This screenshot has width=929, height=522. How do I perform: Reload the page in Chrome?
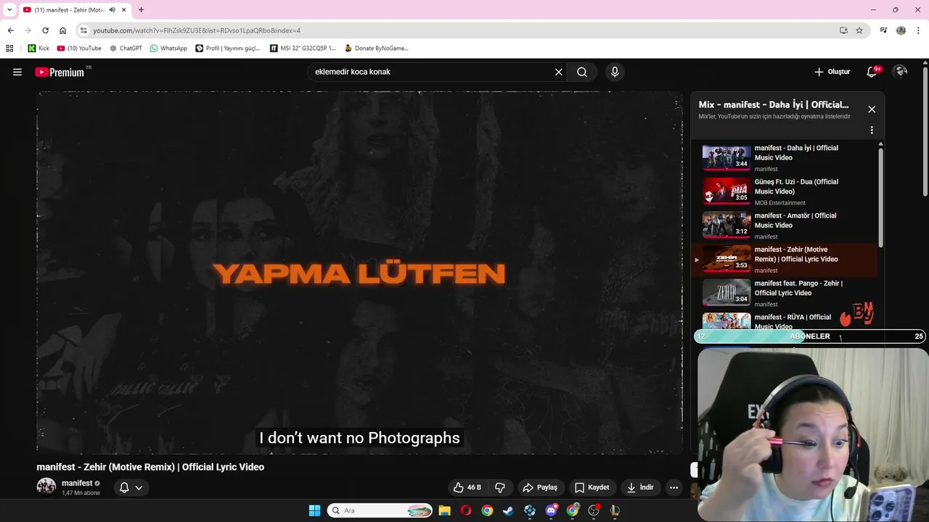click(x=45, y=30)
